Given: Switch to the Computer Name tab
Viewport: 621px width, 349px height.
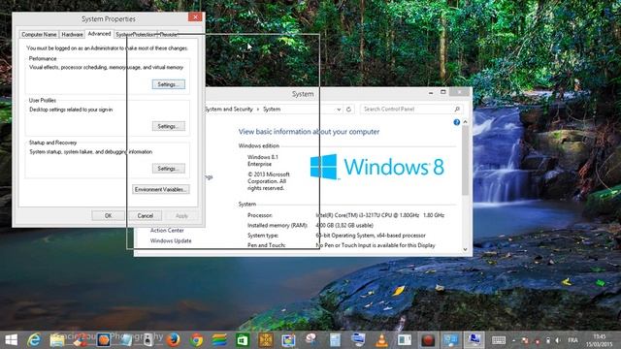Looking at the screenshot, I should tap(39, 35).
